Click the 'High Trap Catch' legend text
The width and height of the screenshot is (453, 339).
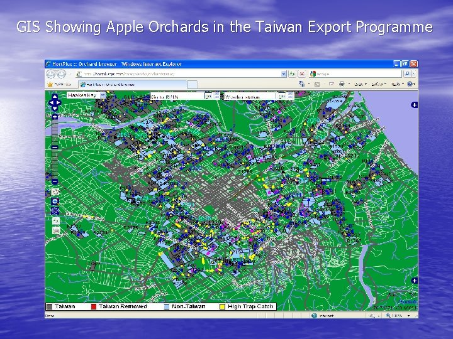250,306
